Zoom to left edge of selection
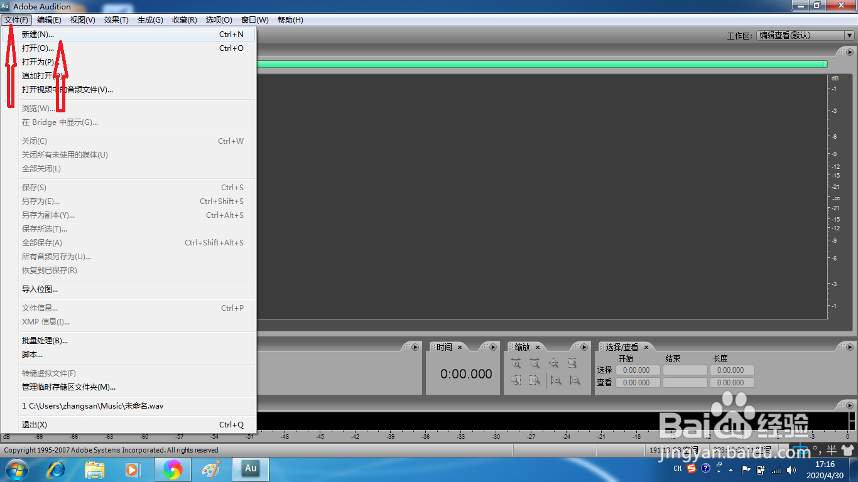 coord(516,380)
